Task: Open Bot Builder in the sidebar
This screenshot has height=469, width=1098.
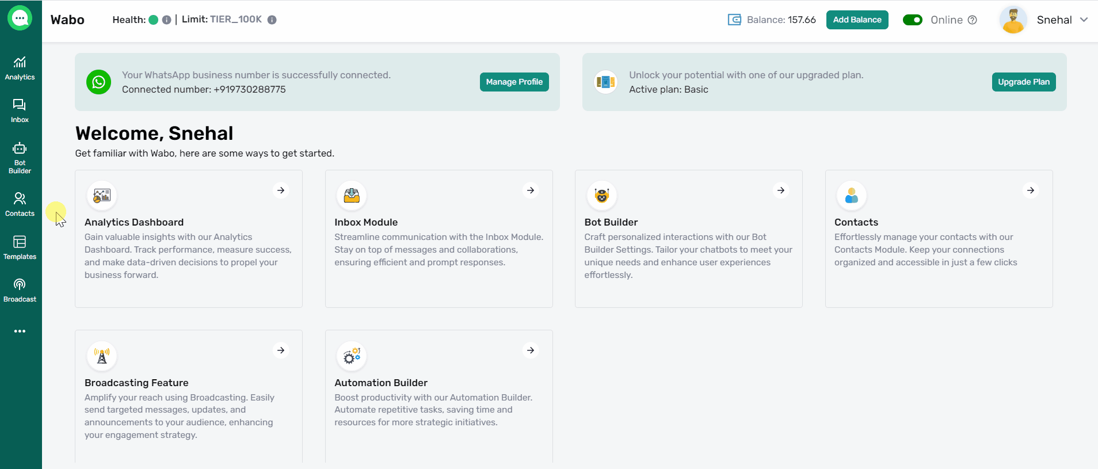Action: tap(20, 158)
